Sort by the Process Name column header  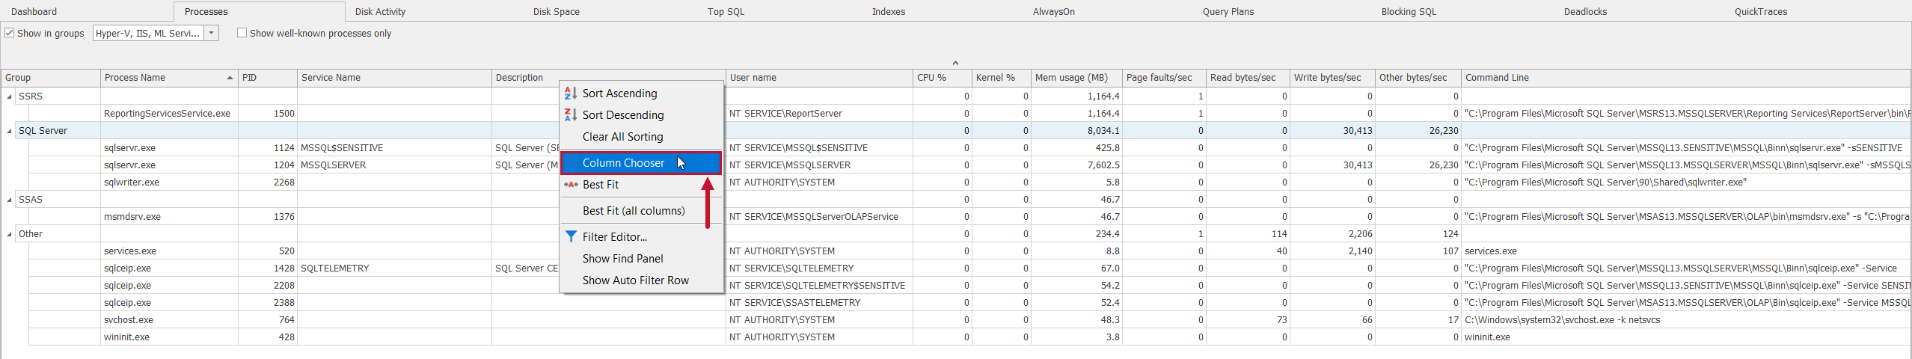(x=169, y=78)
